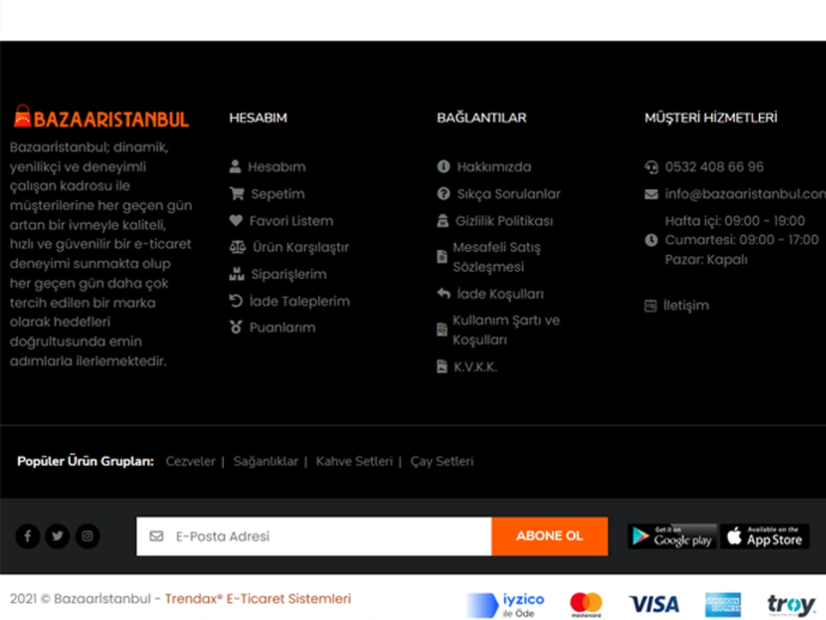
Task: Open the Hesabım link
Action: pos(277,167)
